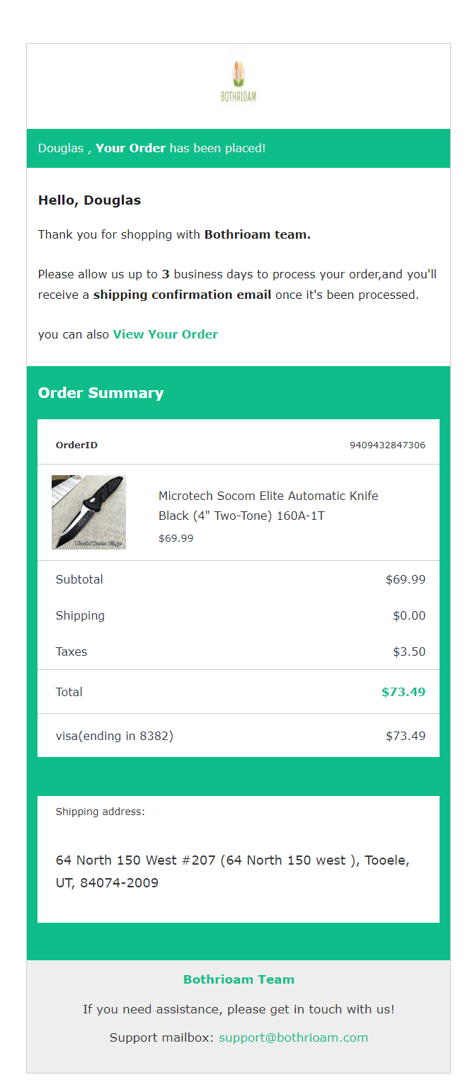The height and width of the screenshot is (1092, 470).
Task: Click the product price $69.99 under title
Action: (176, 538)
